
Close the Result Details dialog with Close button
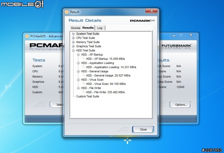[143, 130]
